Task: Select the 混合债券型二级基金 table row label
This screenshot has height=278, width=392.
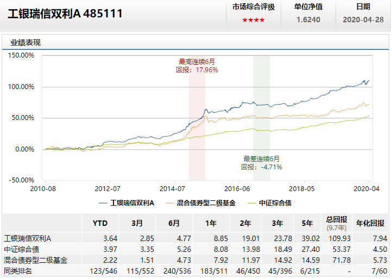Action: click(x=35, y=260)
